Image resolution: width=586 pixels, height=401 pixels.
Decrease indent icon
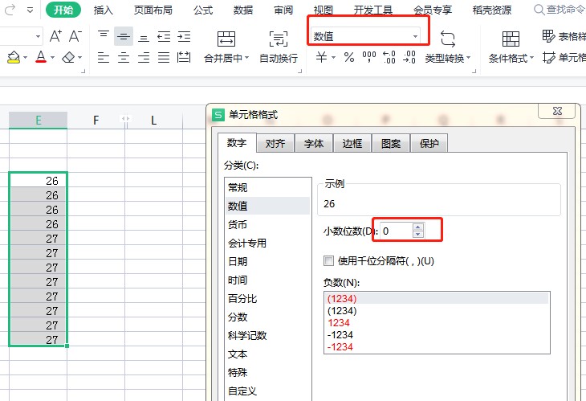164,36
